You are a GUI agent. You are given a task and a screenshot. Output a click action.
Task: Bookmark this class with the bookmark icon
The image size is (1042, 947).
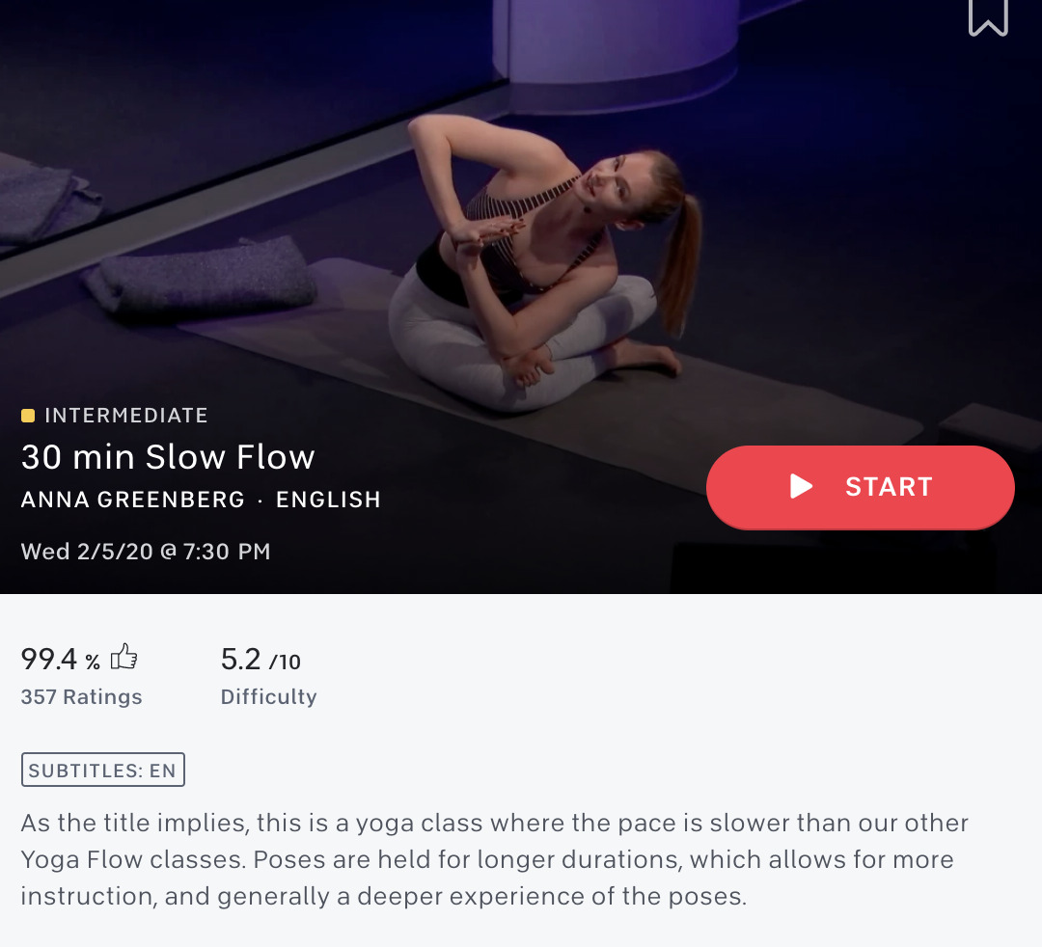pyautogui.click(x=988, y=16)
